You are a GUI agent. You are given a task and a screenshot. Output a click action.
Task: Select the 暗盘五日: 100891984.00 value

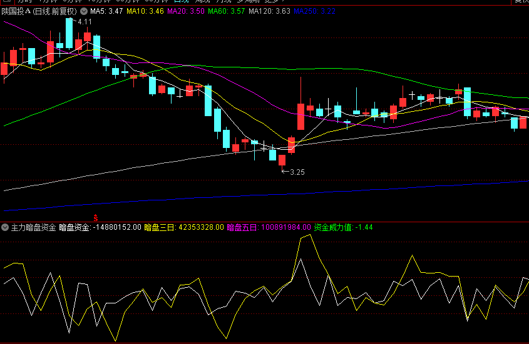(269, 227)
